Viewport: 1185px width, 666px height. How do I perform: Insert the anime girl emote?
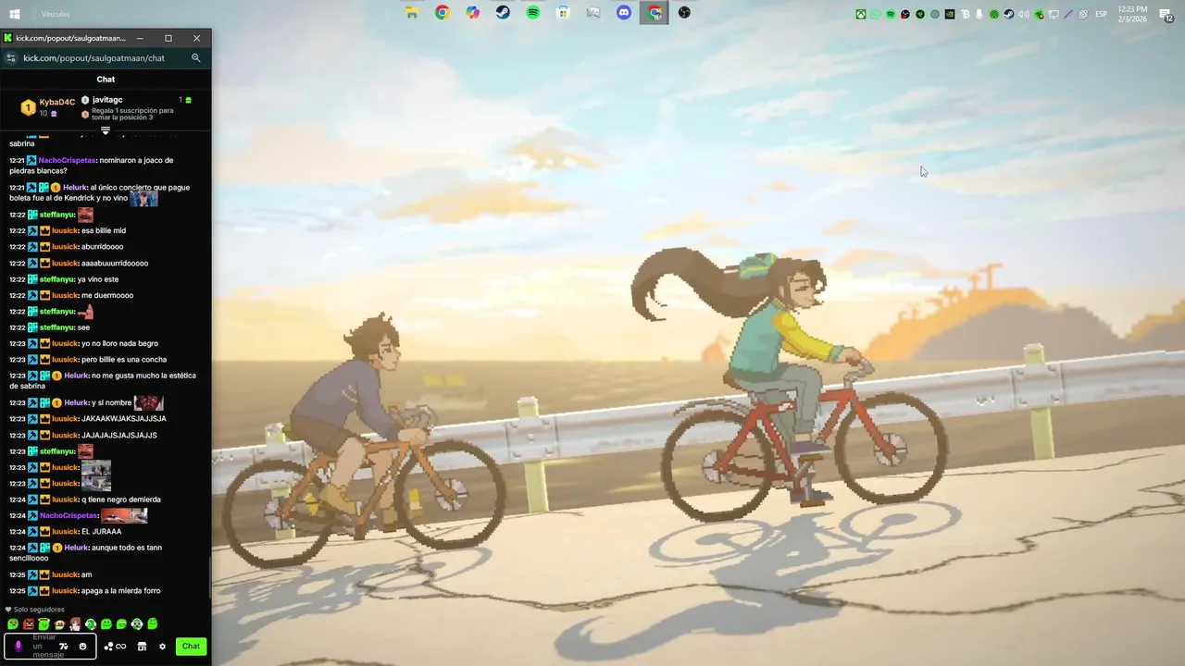[75, 624]
